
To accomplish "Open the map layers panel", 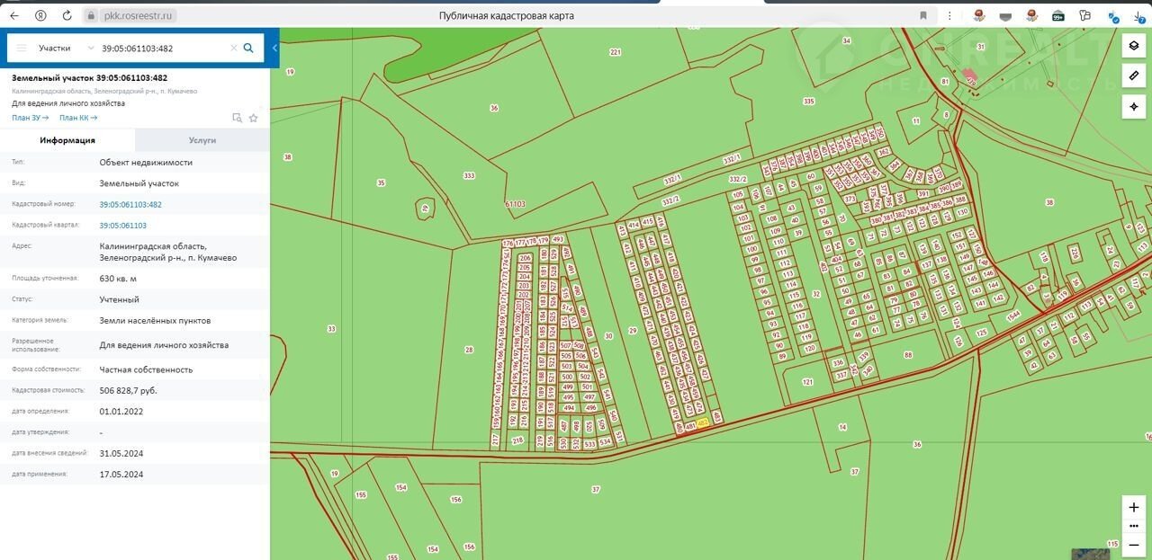I will point(1134,46).
